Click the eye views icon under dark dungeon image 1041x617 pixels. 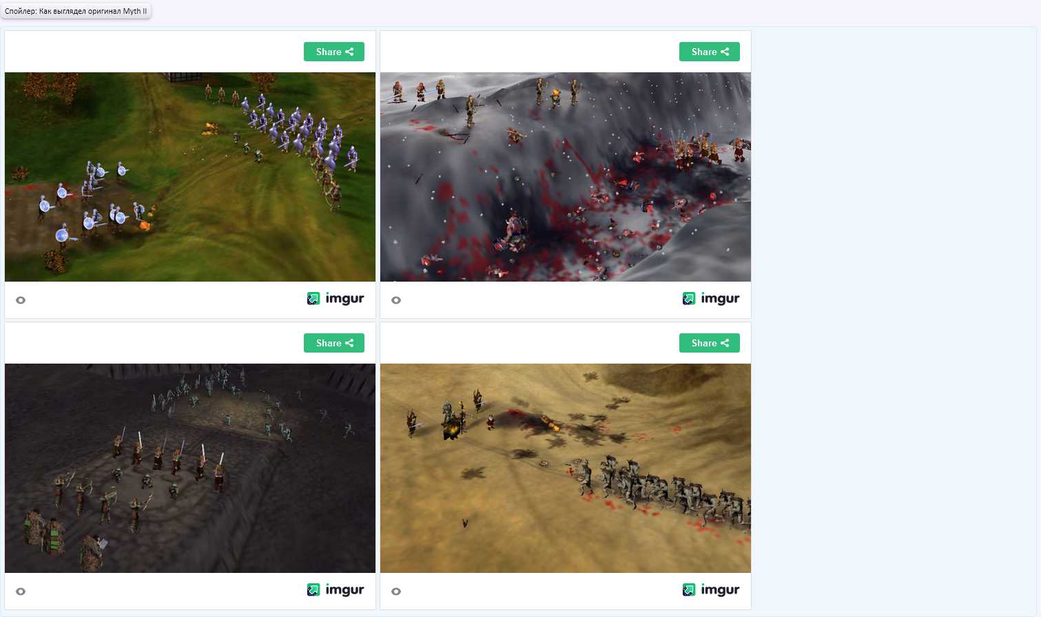coord(21,592)
